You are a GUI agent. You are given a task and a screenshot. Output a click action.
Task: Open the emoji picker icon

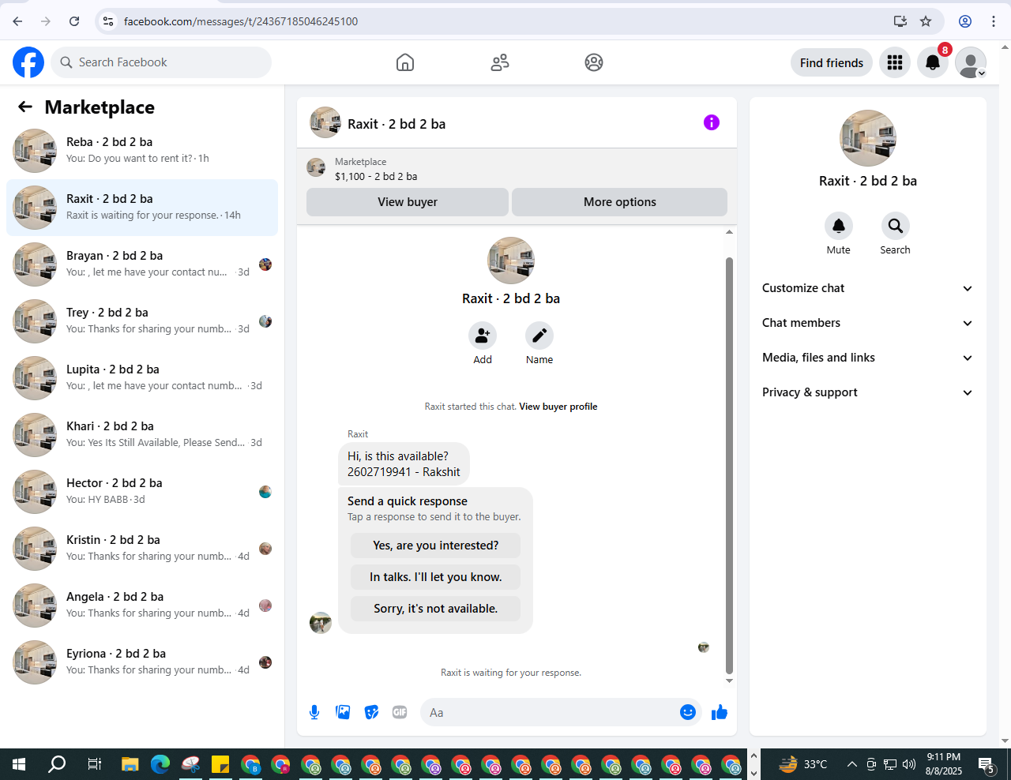click(x=688, y=712)
